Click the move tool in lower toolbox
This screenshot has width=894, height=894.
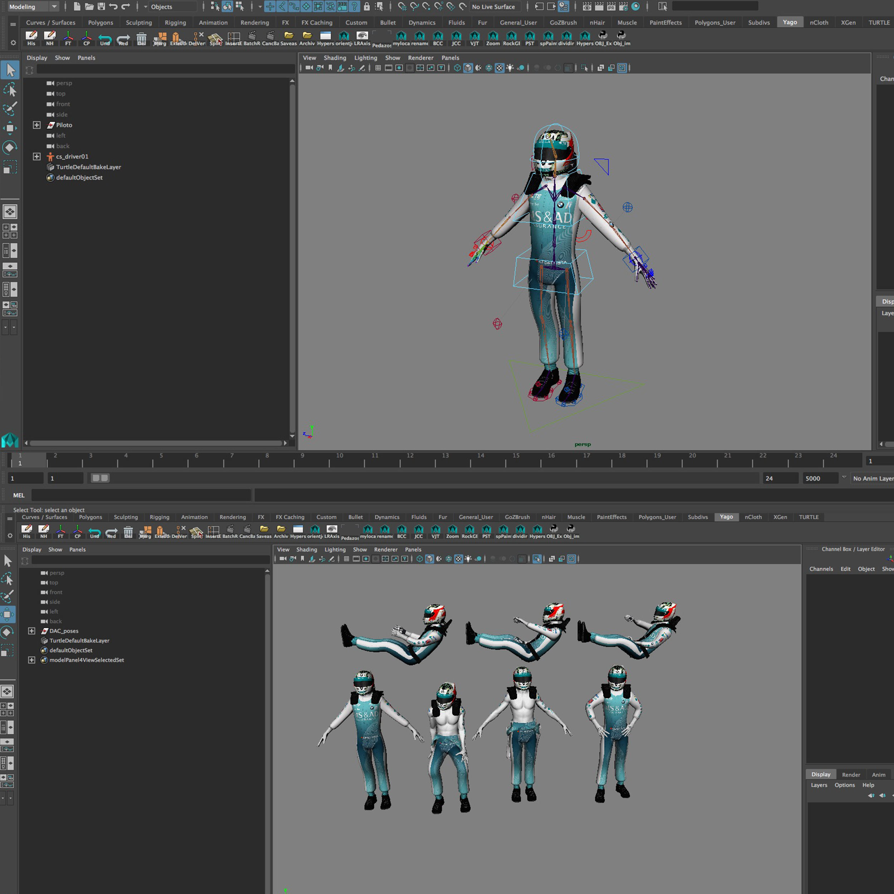pos(8,614)
